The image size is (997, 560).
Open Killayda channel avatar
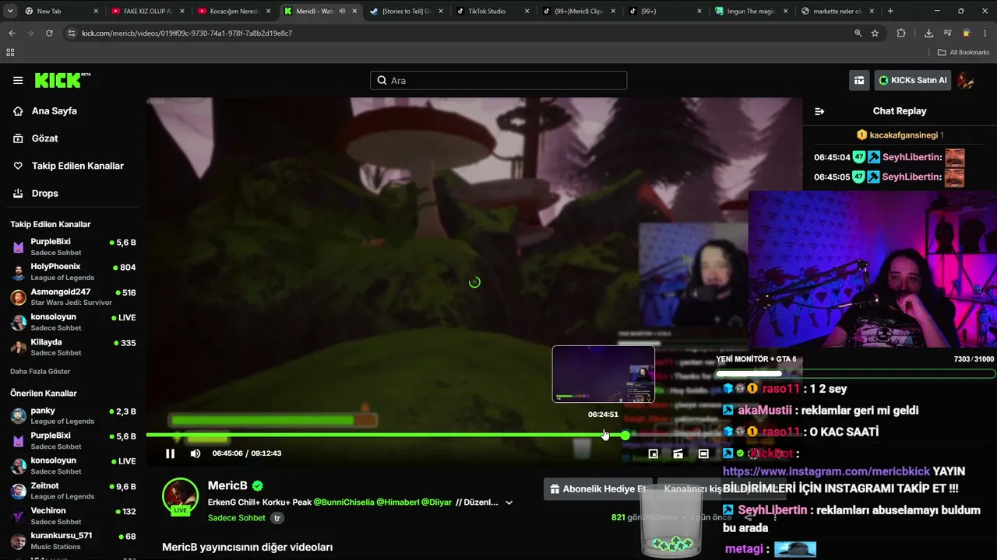click(x=19, y=348)
